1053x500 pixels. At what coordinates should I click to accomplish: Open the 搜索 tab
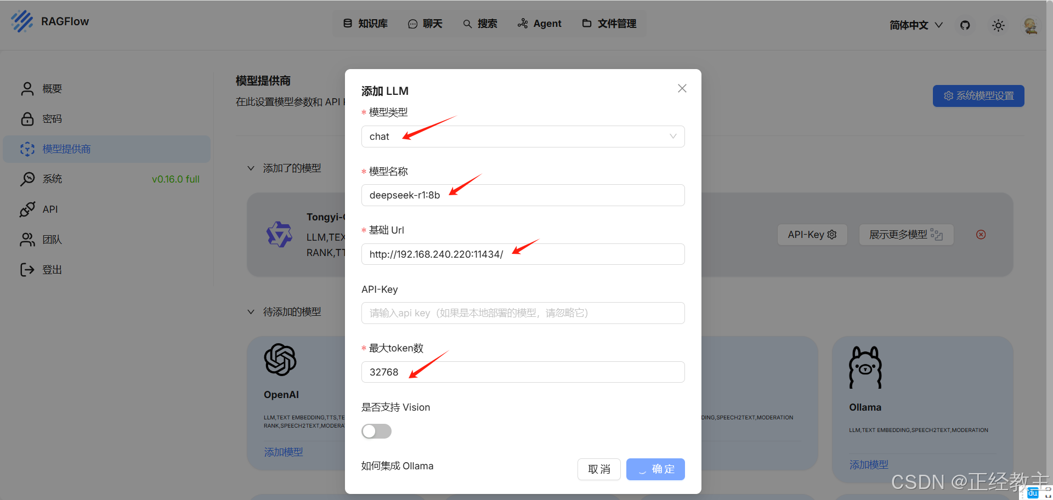coord(480,24)
